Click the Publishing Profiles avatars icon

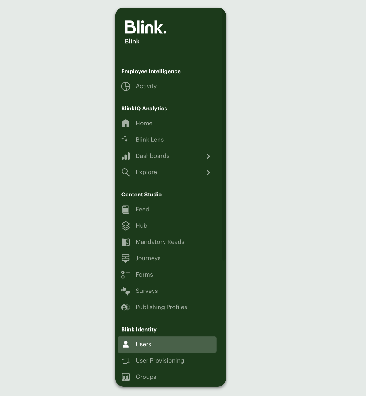[126, 307]
